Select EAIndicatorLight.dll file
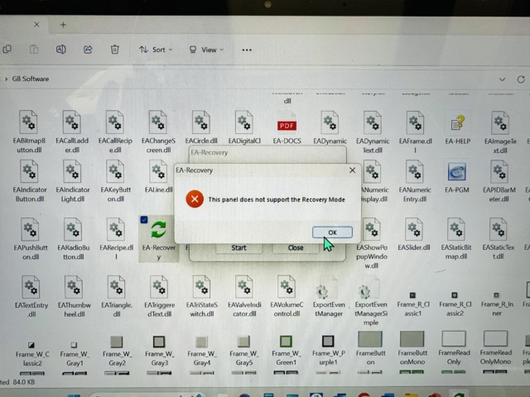 coord(73,181)
